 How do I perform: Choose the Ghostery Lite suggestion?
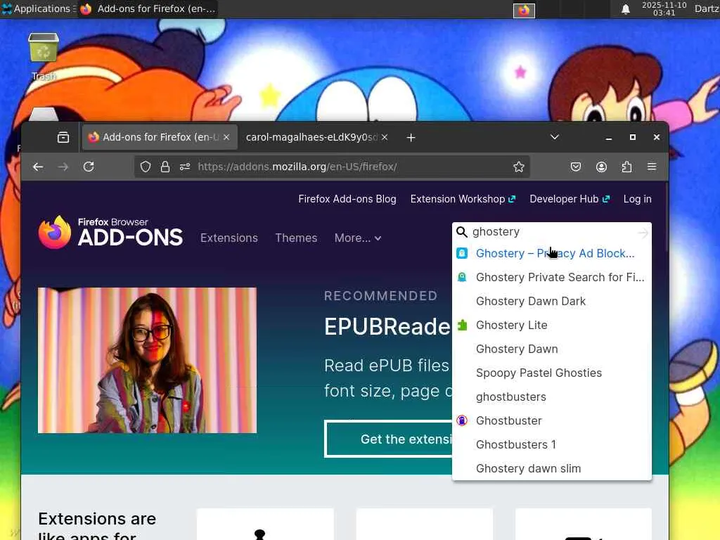(x=552, y=325)
